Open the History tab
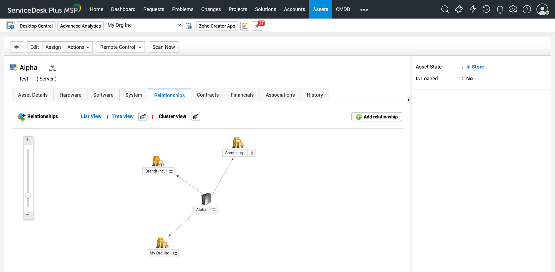 point(315,95)
